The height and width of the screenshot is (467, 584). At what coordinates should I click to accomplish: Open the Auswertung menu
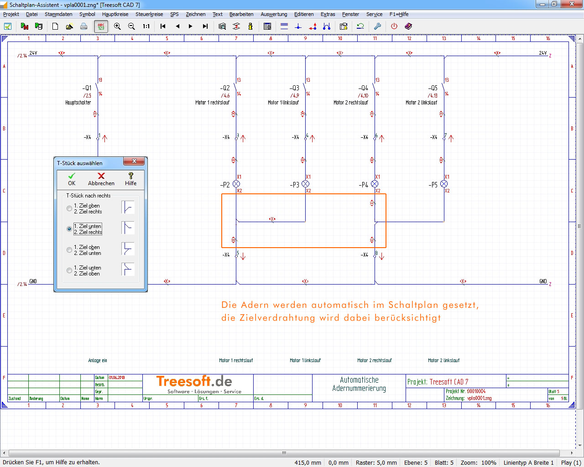click(x=274, y=14)
